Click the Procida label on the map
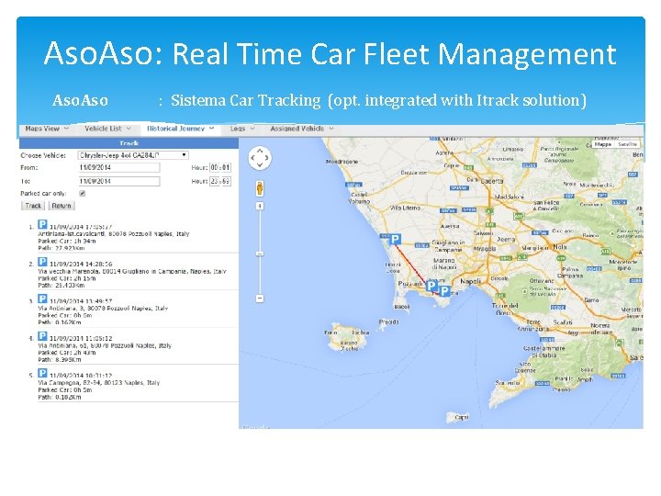661x496 pixels. tap(388, 321)
